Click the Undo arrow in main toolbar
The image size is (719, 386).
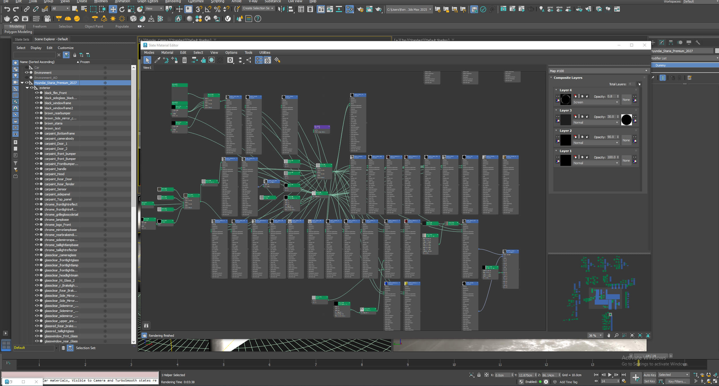(7, 9)
